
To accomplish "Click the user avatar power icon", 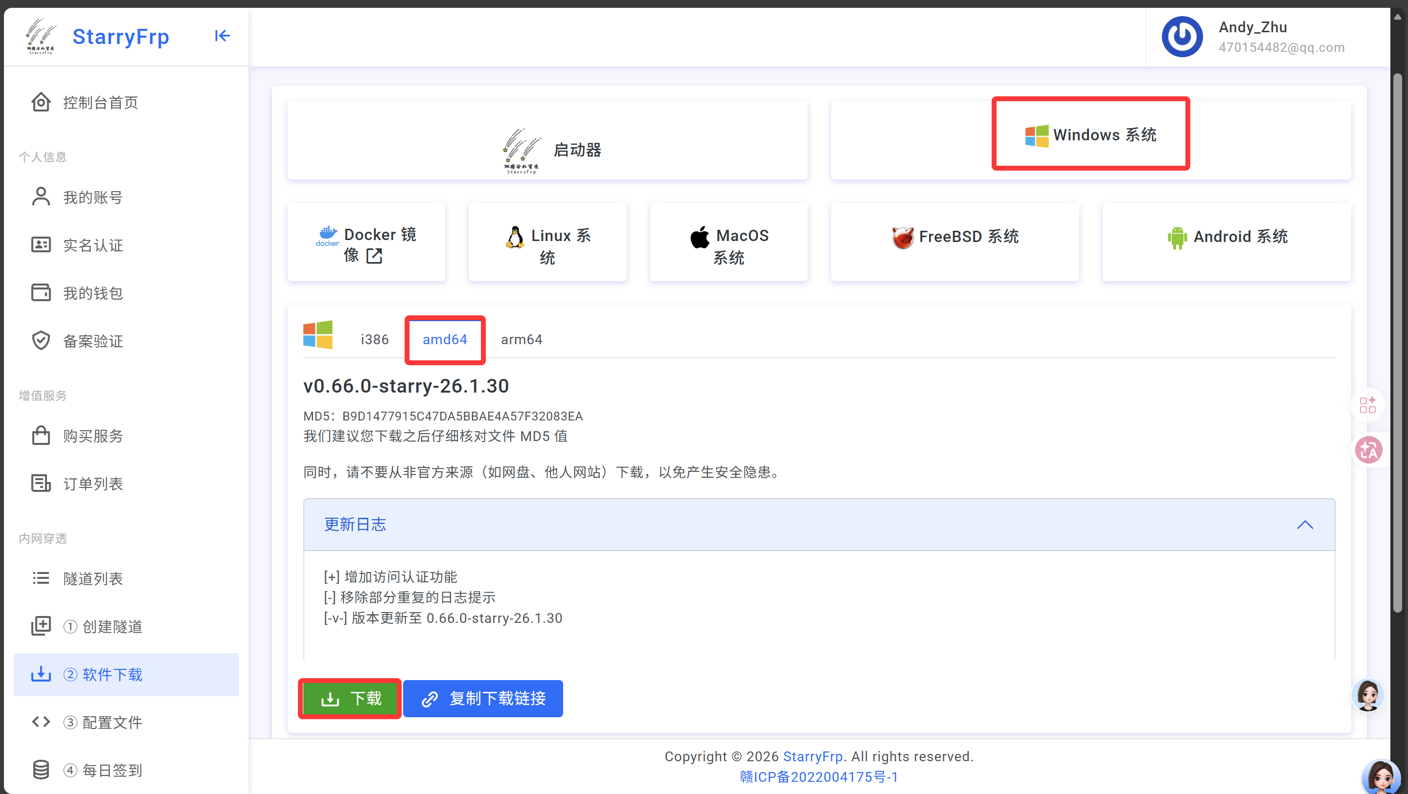I will coord(1181,37).
